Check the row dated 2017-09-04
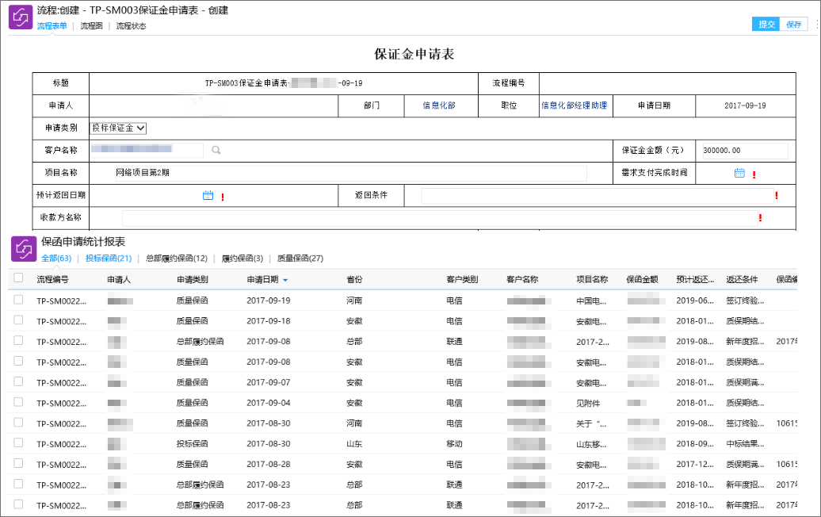Viewport: 821px width, 517px height. click(18, 402)
